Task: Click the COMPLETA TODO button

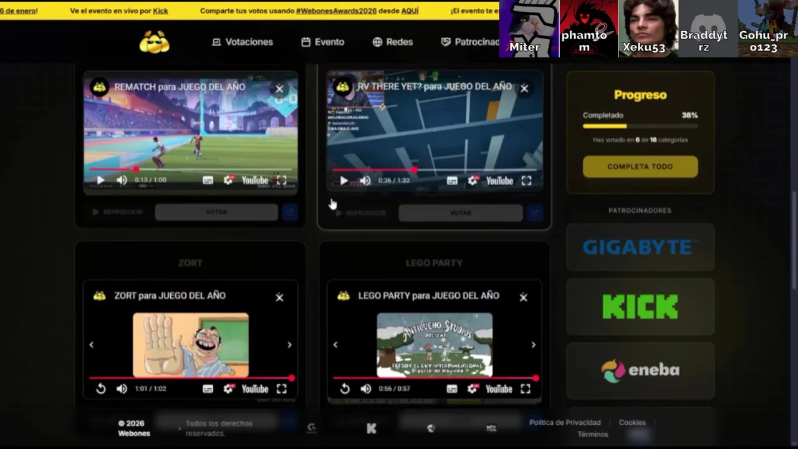Action: point(640,167)
